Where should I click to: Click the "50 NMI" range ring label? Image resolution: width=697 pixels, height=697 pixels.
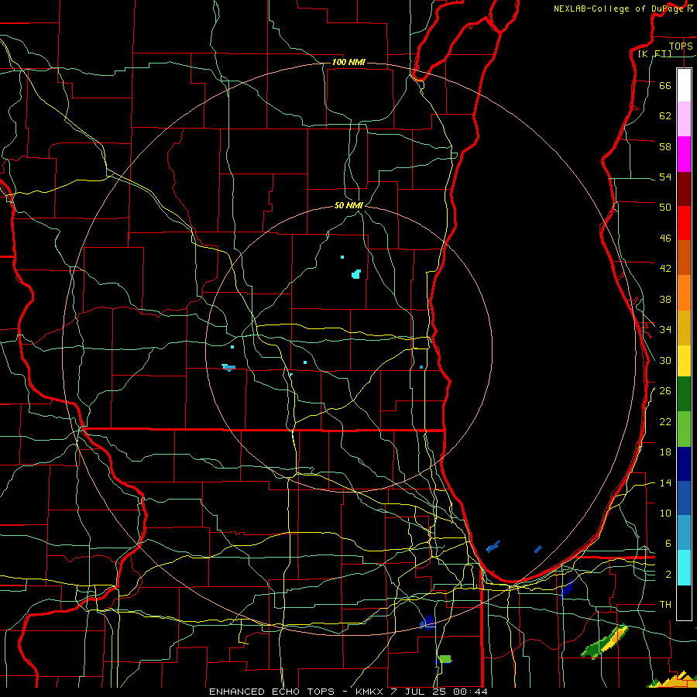point(348,205)
